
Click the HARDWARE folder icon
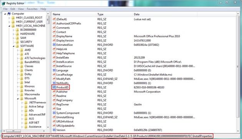tap(17, 34)
